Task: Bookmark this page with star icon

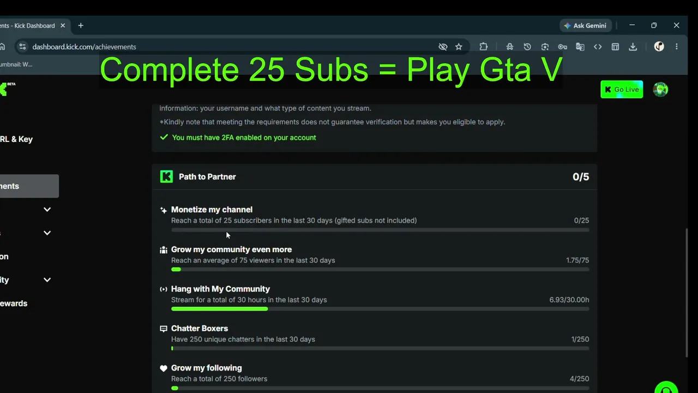Action: 459,47
